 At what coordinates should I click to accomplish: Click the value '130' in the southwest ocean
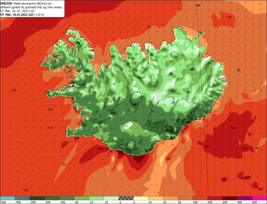click(26, 190)
